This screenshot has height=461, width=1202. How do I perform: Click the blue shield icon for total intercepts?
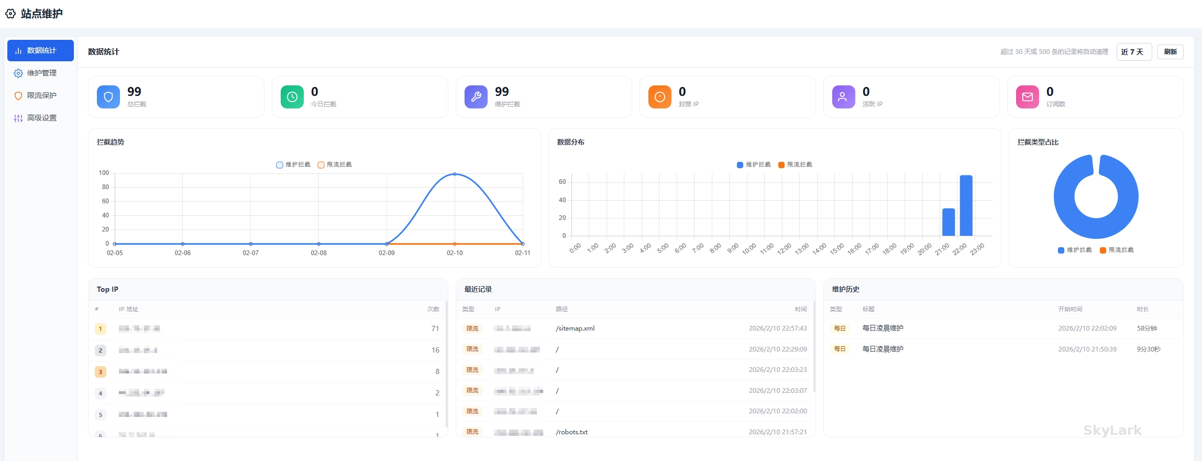coord(108,97)
